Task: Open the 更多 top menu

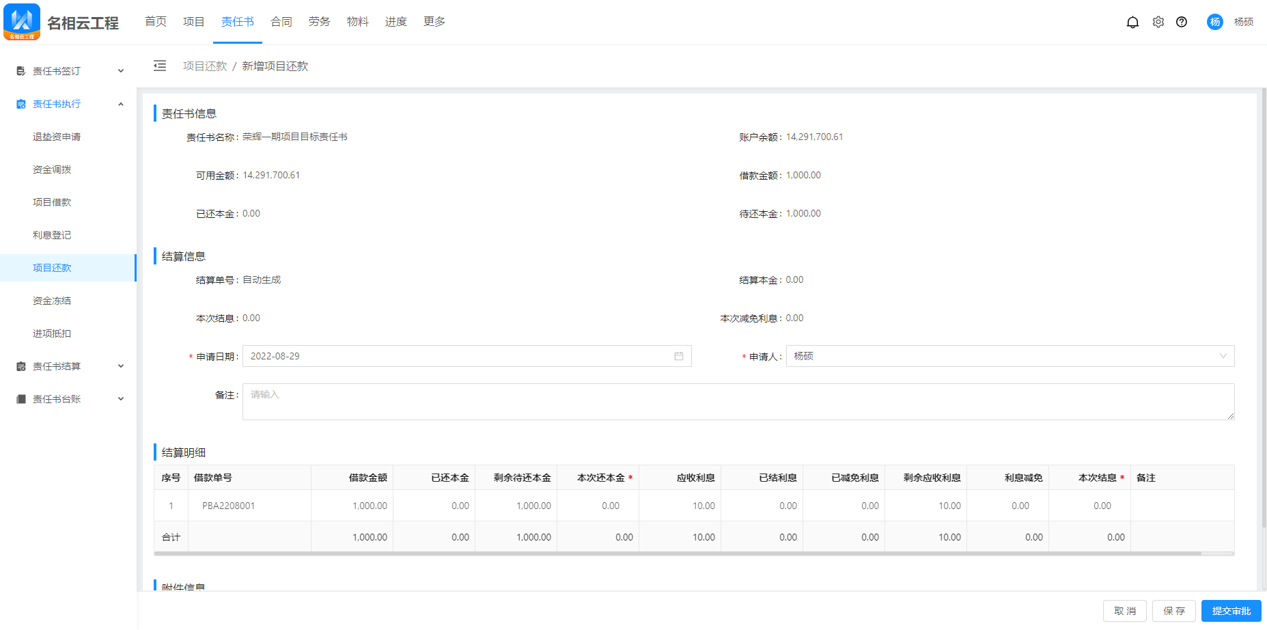Action: tap(434, 22)
